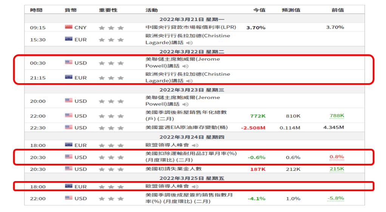This screenshot has width=386, height=212.
Task: Click the 活動 column header
Action: coord(151,10)
